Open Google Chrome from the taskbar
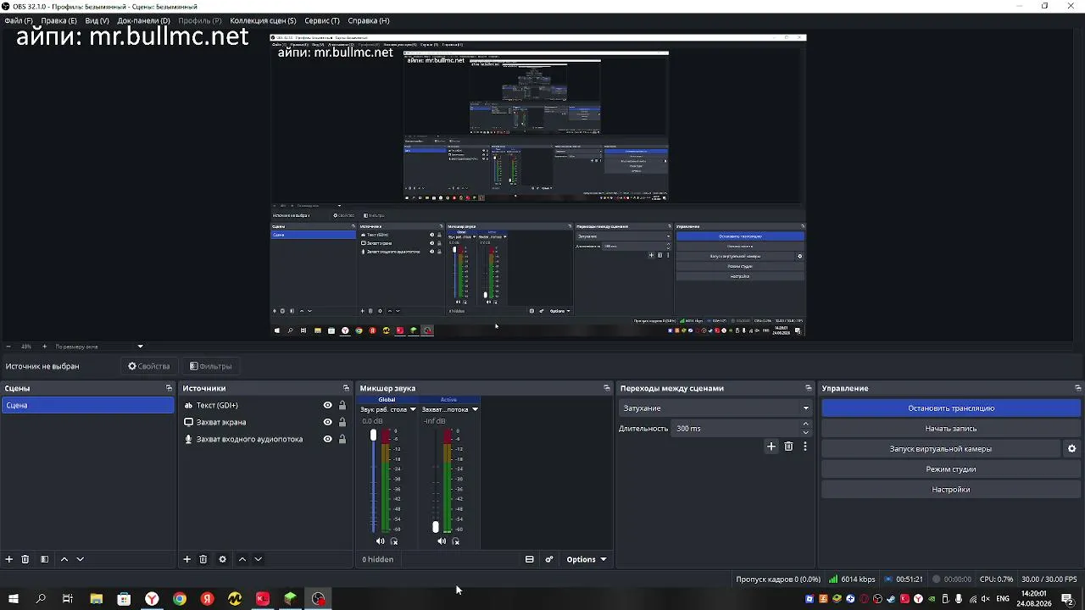Screen dimensions: 1085x610 click(x=180, y=599)
